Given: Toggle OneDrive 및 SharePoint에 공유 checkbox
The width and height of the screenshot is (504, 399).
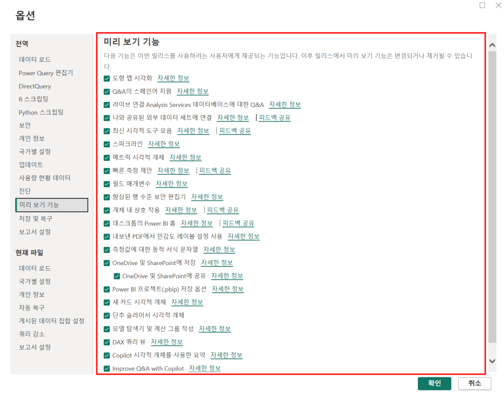Looking at the screenshot, I should coord(117,276).
